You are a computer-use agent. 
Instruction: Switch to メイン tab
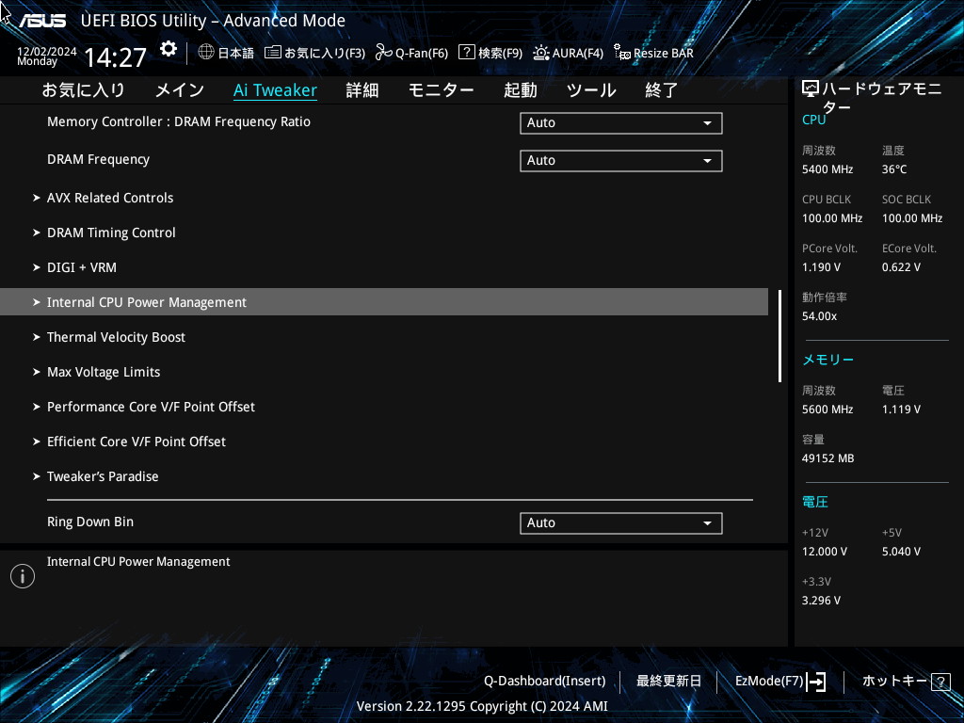pos(180,90)
